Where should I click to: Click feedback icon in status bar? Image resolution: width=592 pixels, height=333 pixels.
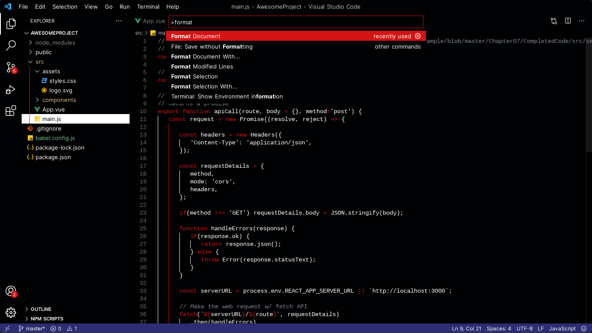pyautogui.click(x=585, y=329)
